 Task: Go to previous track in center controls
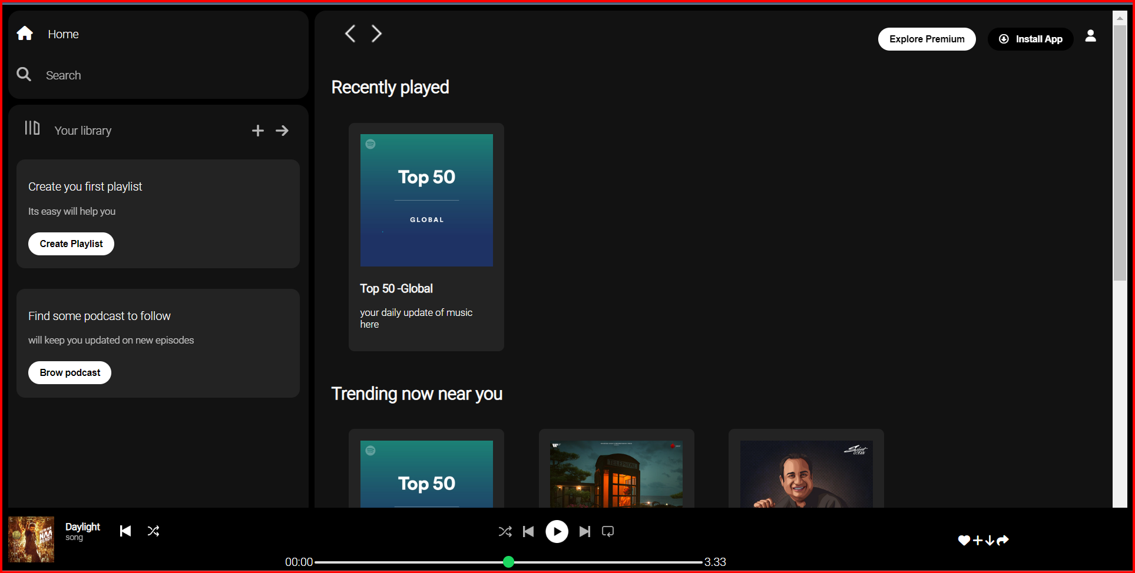pyautogui.click(x=528, y=532)
